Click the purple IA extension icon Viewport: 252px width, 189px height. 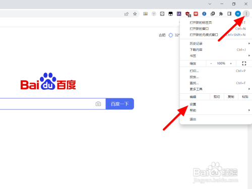point(179,14)
